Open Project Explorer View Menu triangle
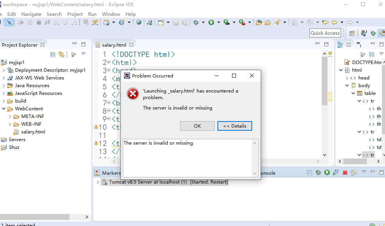The image size is (385, 226). pos(83,54)
